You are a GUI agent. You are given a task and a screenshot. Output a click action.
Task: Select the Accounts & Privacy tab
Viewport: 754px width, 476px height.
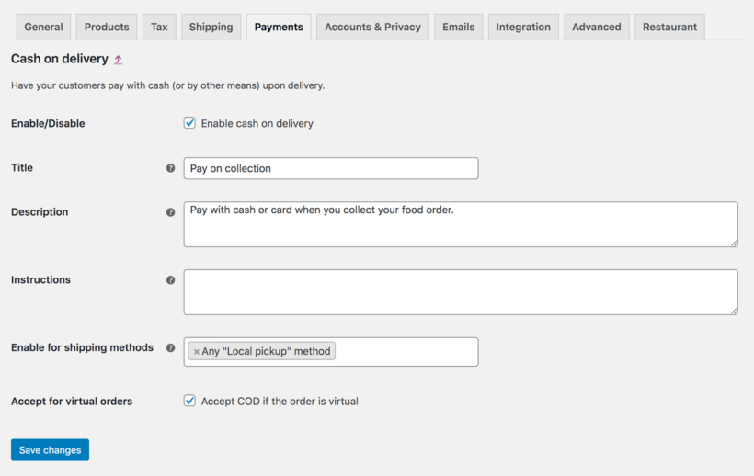(372, 27)
